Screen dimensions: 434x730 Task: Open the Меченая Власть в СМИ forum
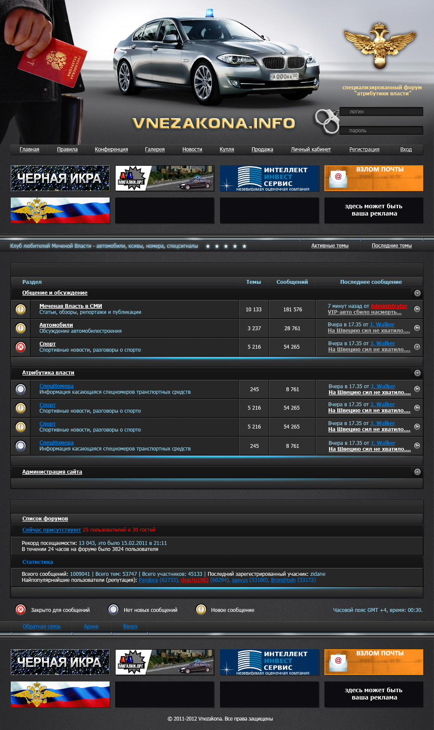pos(71,306)
